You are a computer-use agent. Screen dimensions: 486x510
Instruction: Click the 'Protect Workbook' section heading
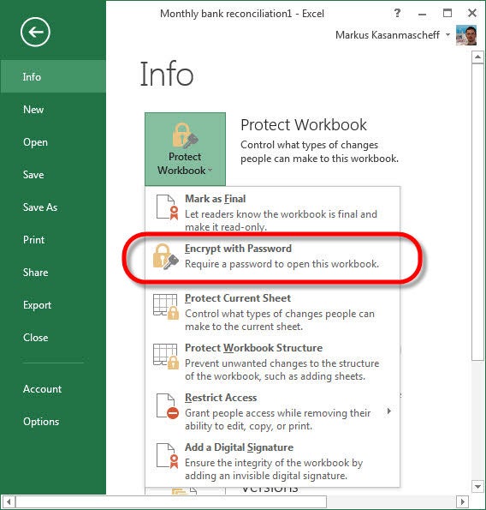tap(304, 125)
